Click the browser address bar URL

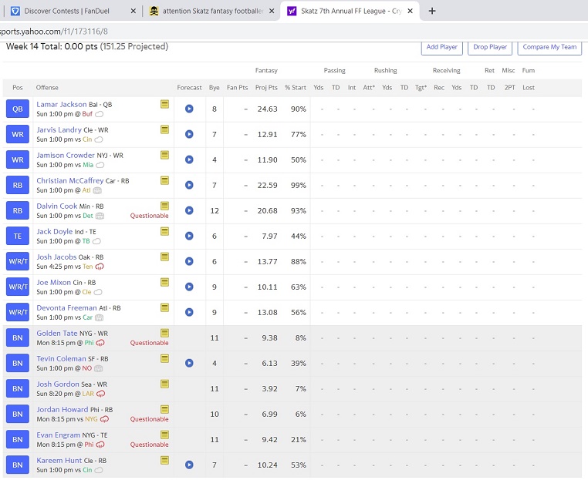(x=54, y=32)
